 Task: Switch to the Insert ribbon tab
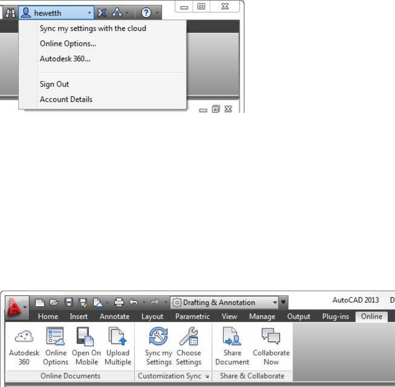click(78, 316)
